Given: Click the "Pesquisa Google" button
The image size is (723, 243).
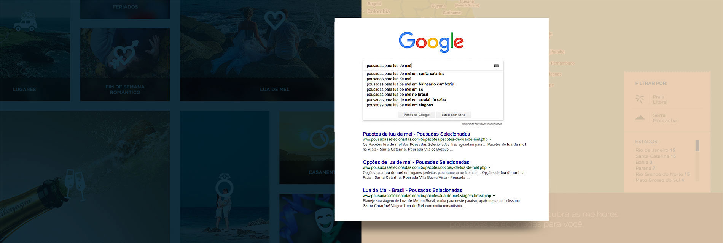Looking at the screenshot, I should [x=417, y=115].
